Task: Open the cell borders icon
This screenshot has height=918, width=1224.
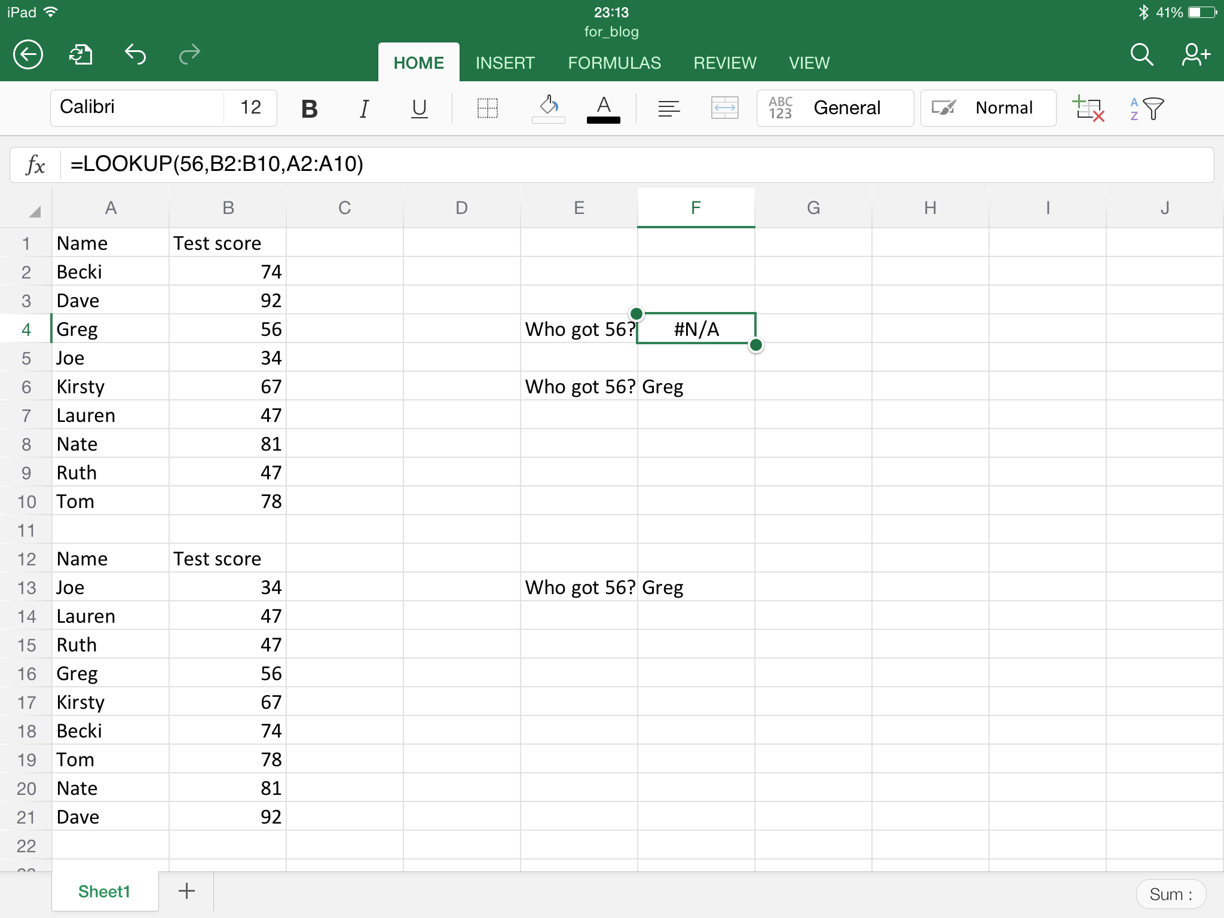Action: coord(488,108)
